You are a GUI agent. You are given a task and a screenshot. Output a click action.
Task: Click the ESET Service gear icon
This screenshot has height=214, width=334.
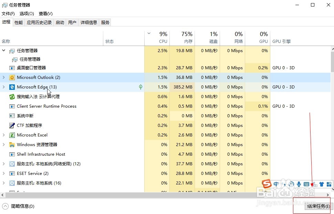coord(12,174)
